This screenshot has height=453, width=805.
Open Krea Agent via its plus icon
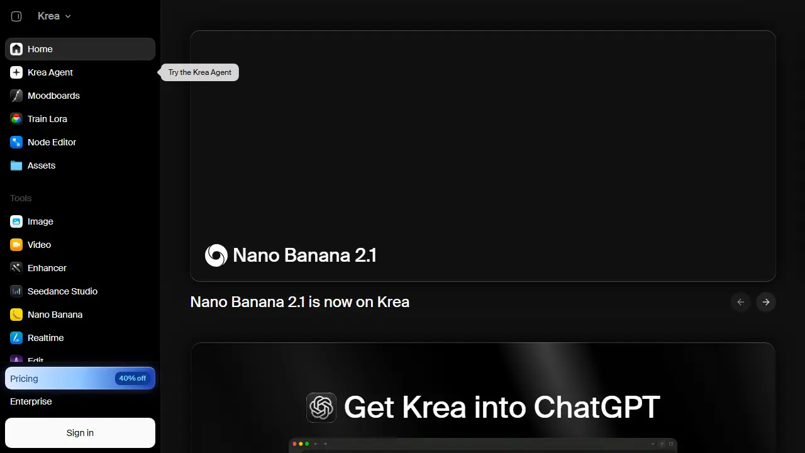pyautogui.click(x=16, y=72)
